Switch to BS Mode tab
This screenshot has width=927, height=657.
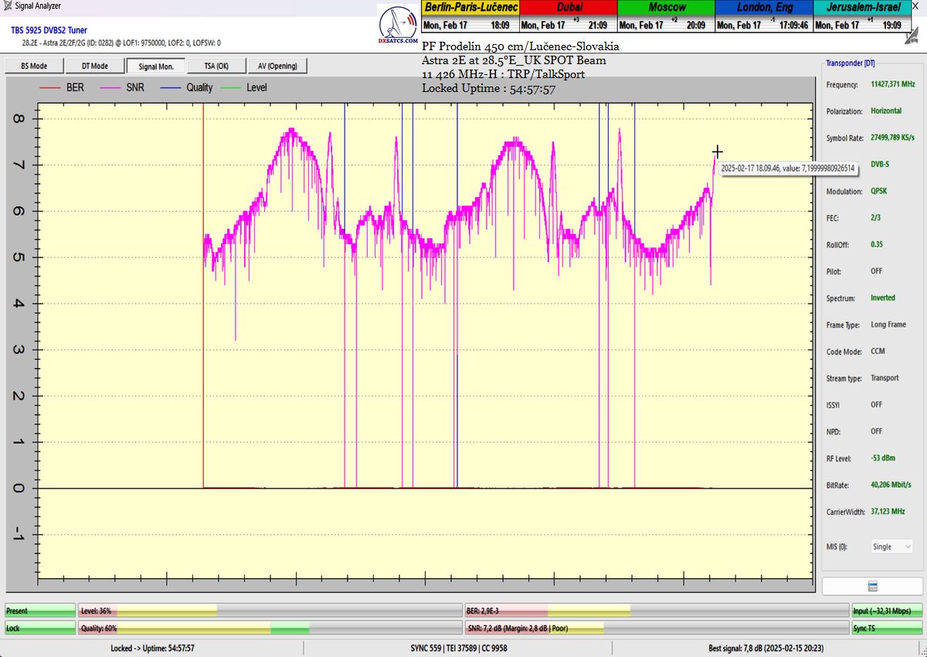click(x=33, y=66)
